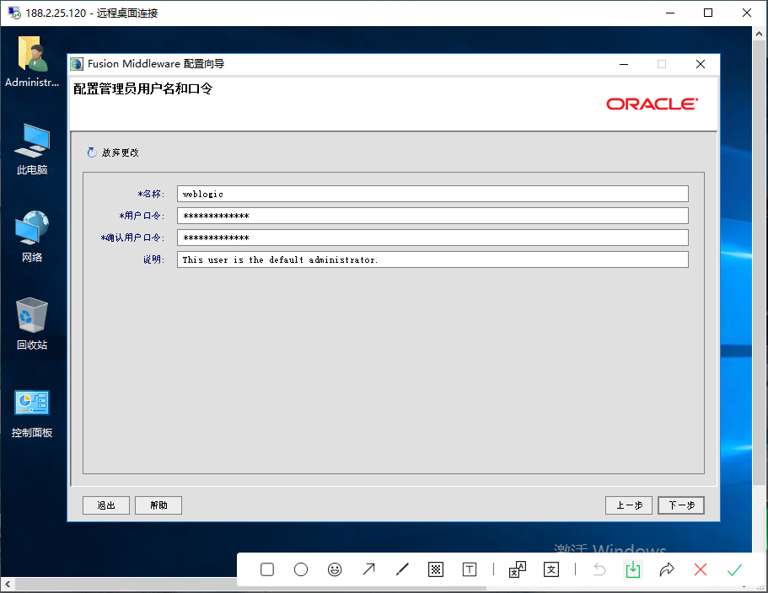Click the 上一步 previous button
Screen dimensions: 768x593
[x=629, y=505]
